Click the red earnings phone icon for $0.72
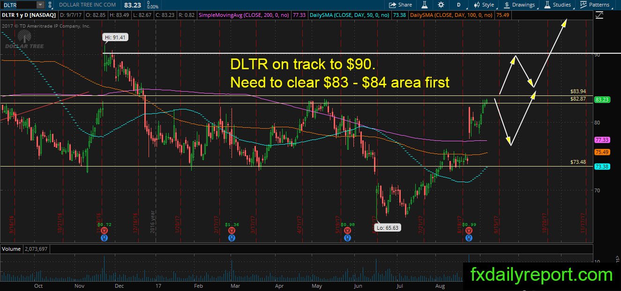Viewport: 621px width, 291px height. (x=104, y=231)
